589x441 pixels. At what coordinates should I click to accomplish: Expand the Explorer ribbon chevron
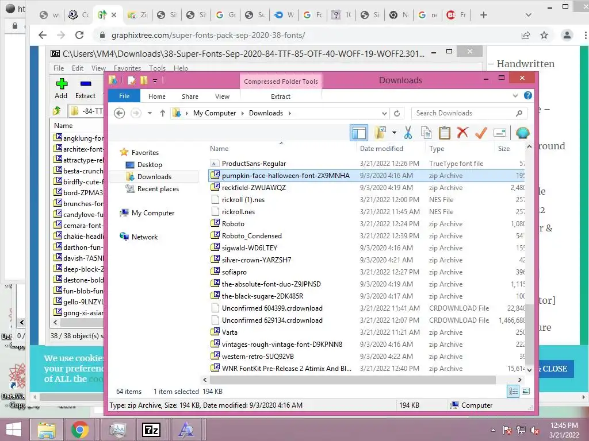515,96
